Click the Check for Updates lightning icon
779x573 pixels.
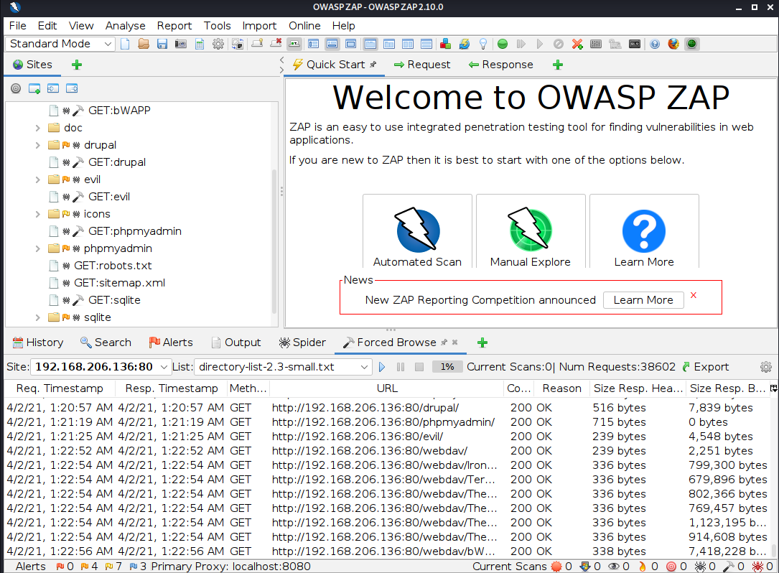click(x=465, y=45)
